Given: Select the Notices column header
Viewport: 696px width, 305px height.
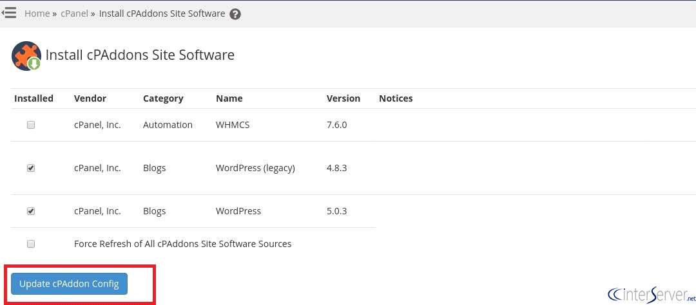Looking at the screenshot, I should pos(396,98).
